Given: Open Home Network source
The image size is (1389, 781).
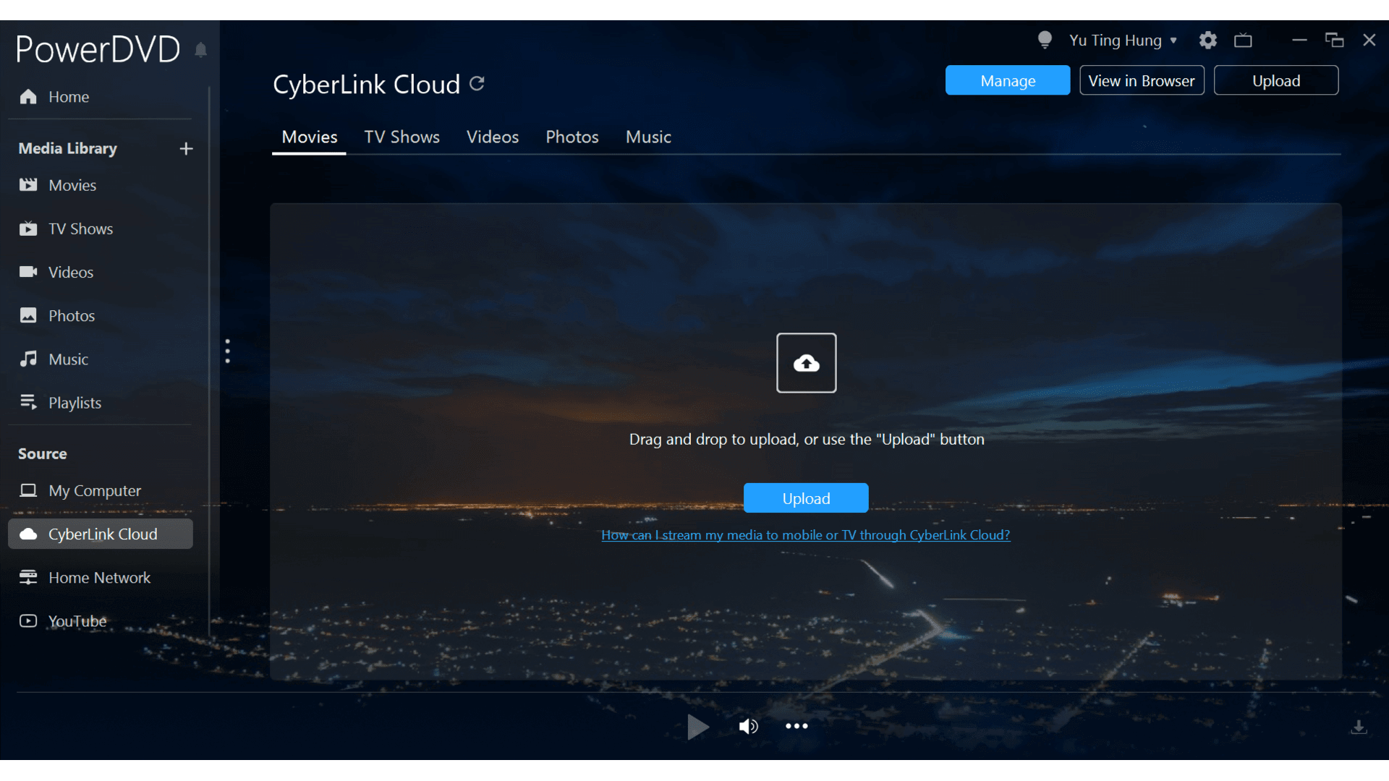Looking at the screenshot, I should (x=98, y=577).
